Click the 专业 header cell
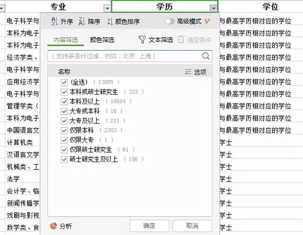303x235 pixels. pyautogui.click(x=58, y=7)
